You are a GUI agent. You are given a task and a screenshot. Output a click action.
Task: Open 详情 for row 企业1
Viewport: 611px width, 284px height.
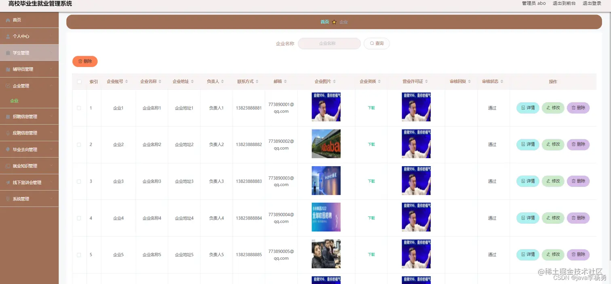[528, 108]
